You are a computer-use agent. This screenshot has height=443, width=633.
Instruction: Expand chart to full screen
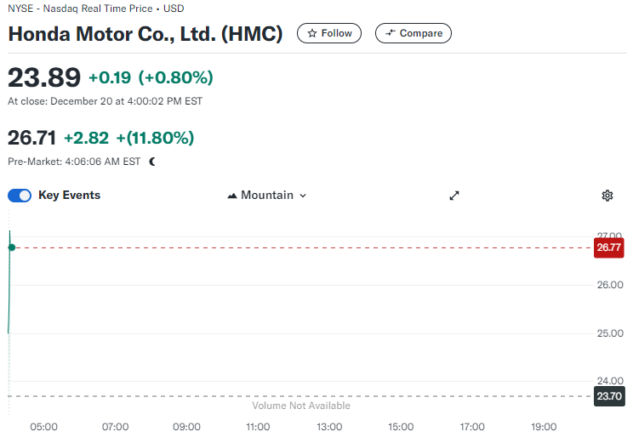click(x=454, y=196)
